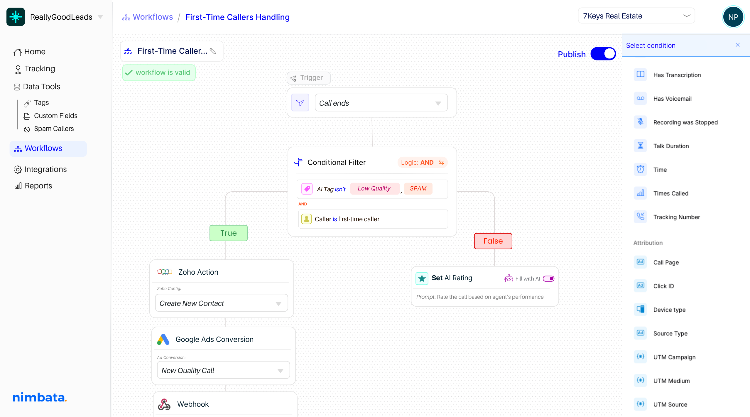Switch the Logic AND operator toggle
The image size is (750, 417).
coord(441,162)
